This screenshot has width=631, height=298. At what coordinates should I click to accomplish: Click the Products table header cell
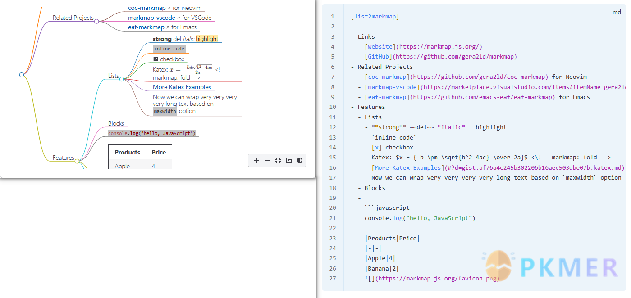tap(127, 152)
